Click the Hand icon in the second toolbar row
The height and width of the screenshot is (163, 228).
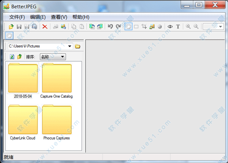click(x=9, y=36)
